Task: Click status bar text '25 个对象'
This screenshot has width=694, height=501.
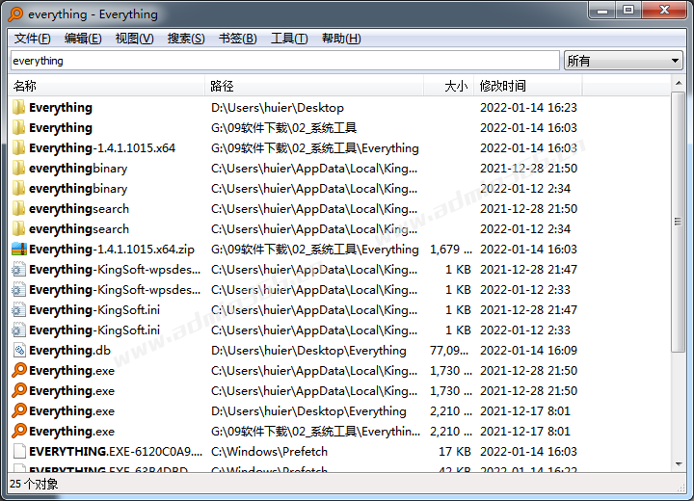Action: [34, 485]
